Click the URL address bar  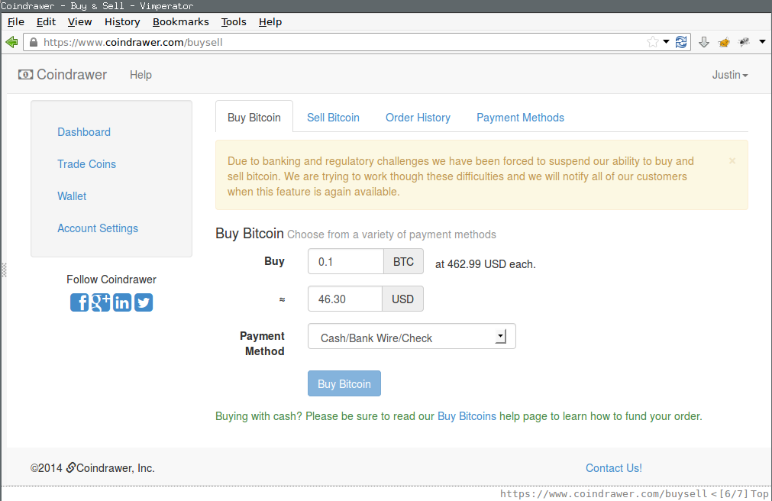[x=340, y=42]
